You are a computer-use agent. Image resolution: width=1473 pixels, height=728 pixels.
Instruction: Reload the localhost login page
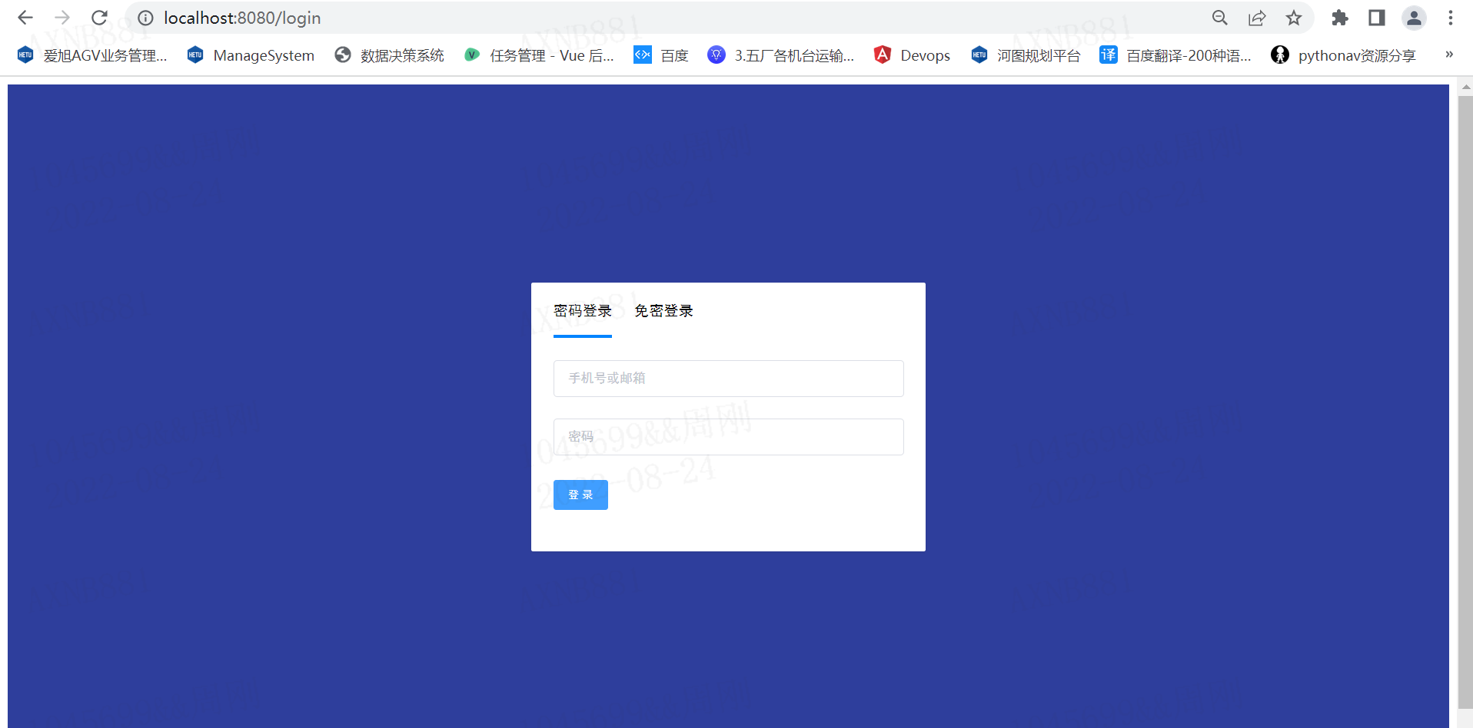(99, 18)
